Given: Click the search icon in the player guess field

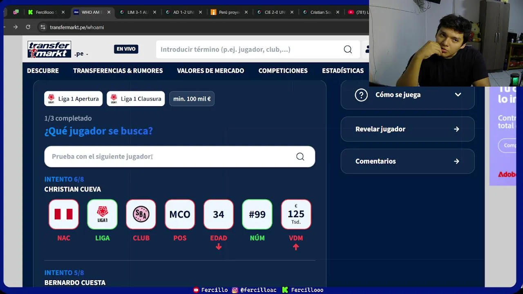Looking at the screenshot, I should click(x=300, y=157).
